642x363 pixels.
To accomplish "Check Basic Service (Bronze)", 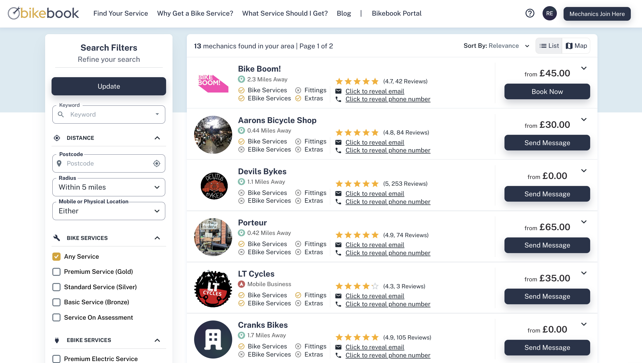I will pyautogui.click(x=56, y=302).
